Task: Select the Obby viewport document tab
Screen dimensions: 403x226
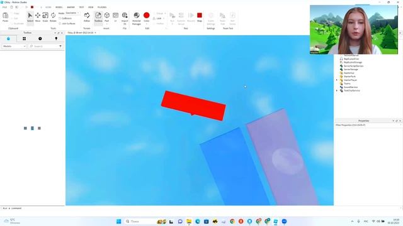Action: point(81,33)
